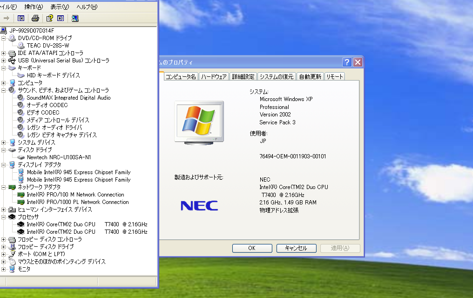
Task: Switch to the システムの復元 tab
Action: 277,77
